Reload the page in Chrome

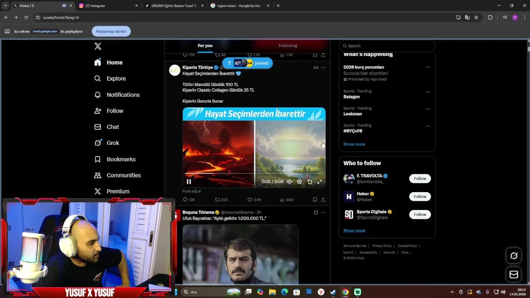[26, 17]
